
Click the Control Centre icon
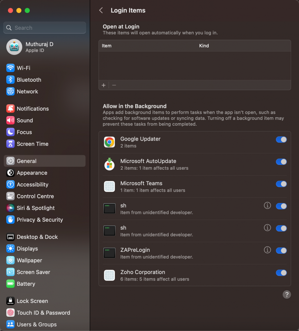(10, 196)
